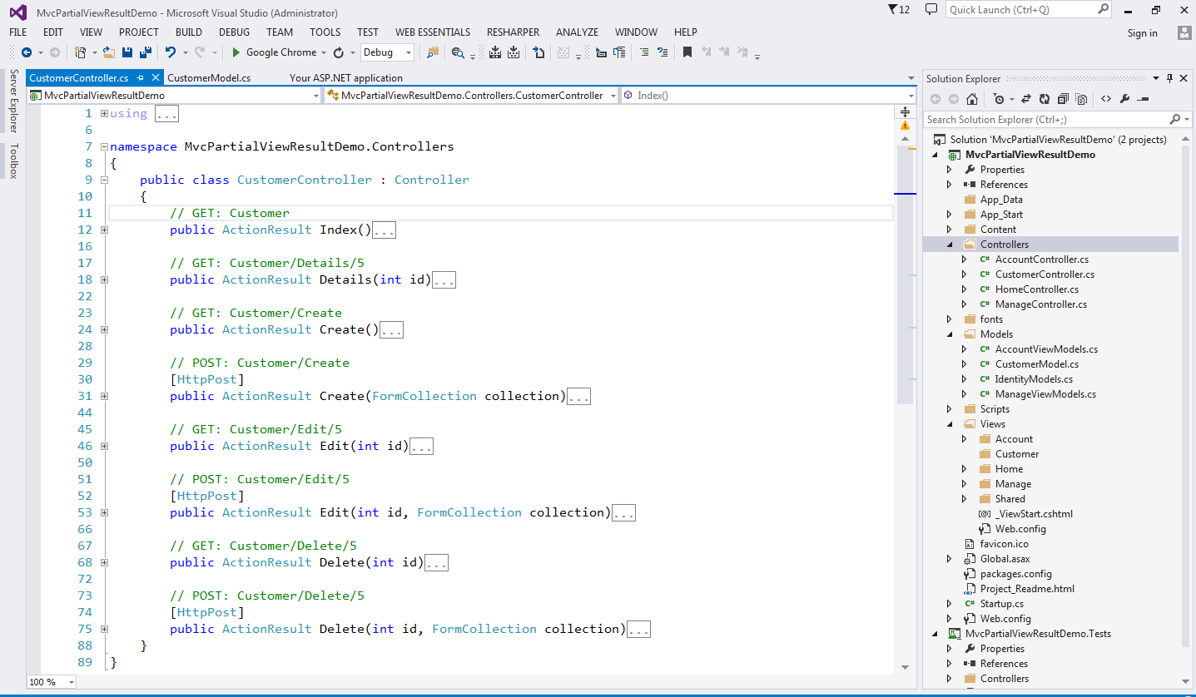The height and width of the screenshot is (697, 1196).
Task: Select CustomerController.cs in Solution Explorer
Action: [1045, 274]
